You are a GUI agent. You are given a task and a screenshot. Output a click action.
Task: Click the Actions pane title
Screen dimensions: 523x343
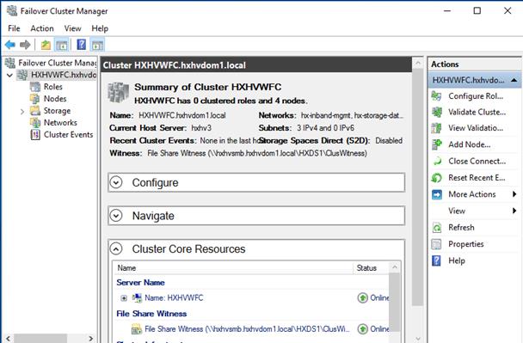click(x=445, y=64)
